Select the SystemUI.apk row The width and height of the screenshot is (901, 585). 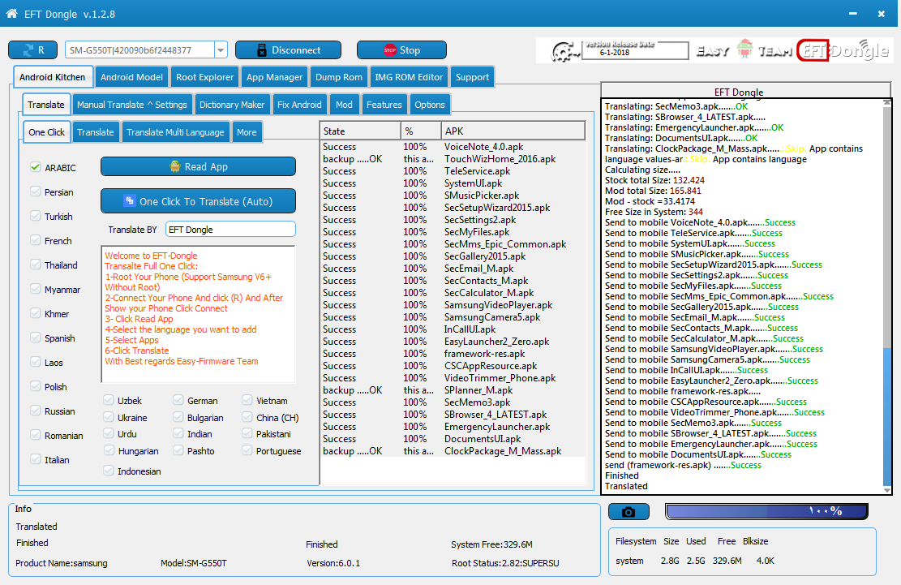(x=453, y=183)
